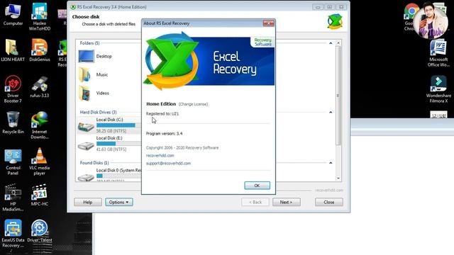Image resolution: width=454 pixels, height=255 pixels.
Task: Select found Local Disk 0 (System Reserved)
Action: coord(109,175)
